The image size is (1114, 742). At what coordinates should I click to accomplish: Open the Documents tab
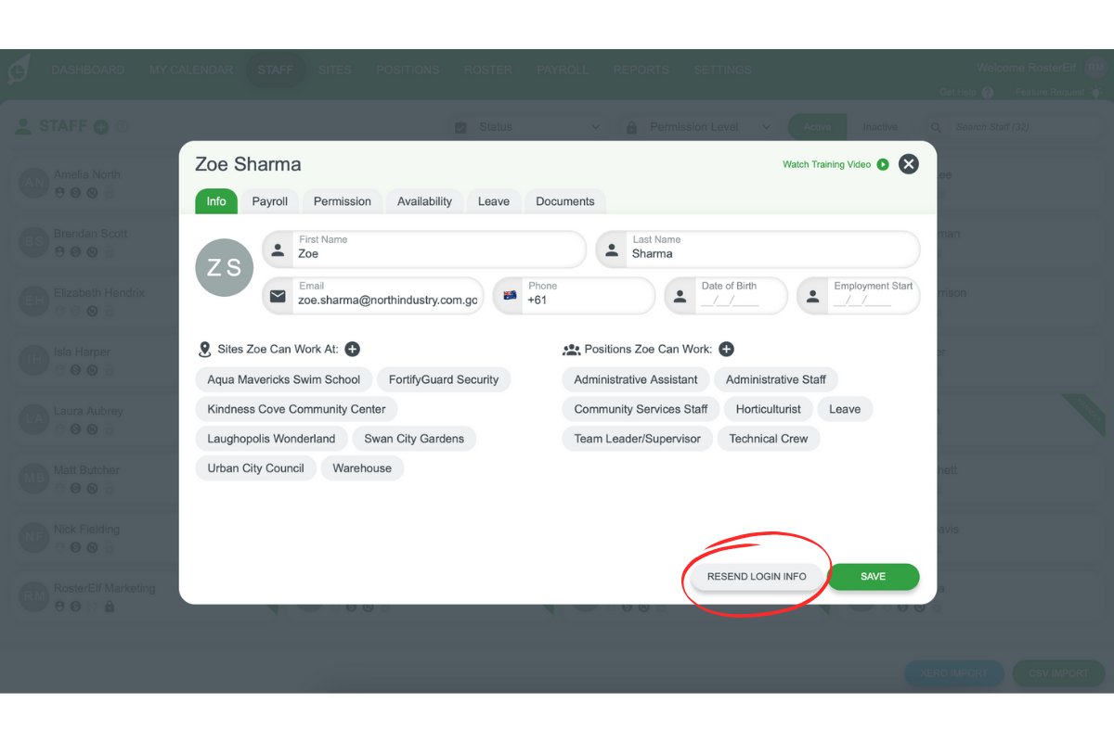564,201
